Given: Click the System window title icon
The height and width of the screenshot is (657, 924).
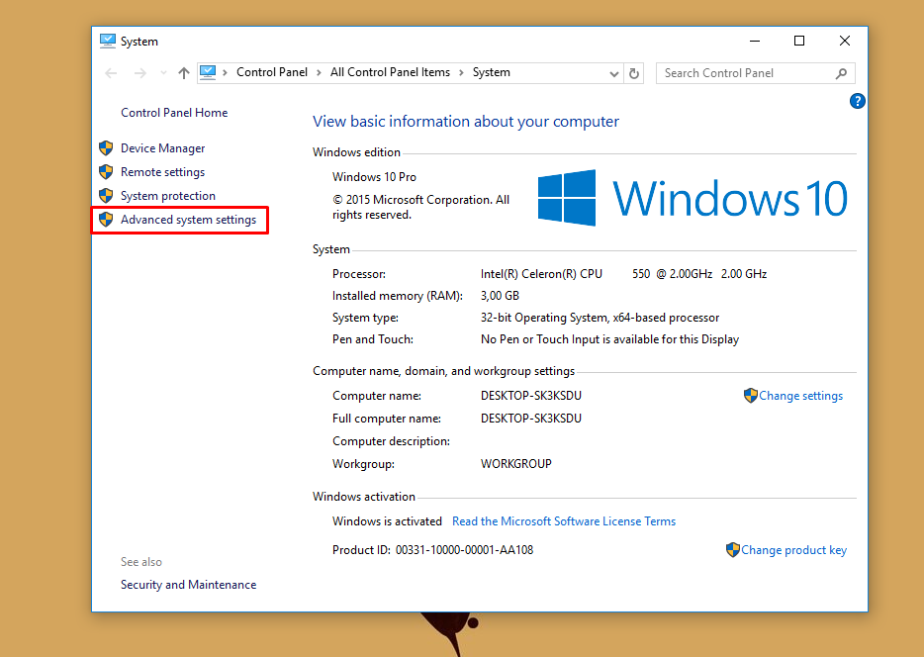Looking at the screenshot, I should 107,41.
